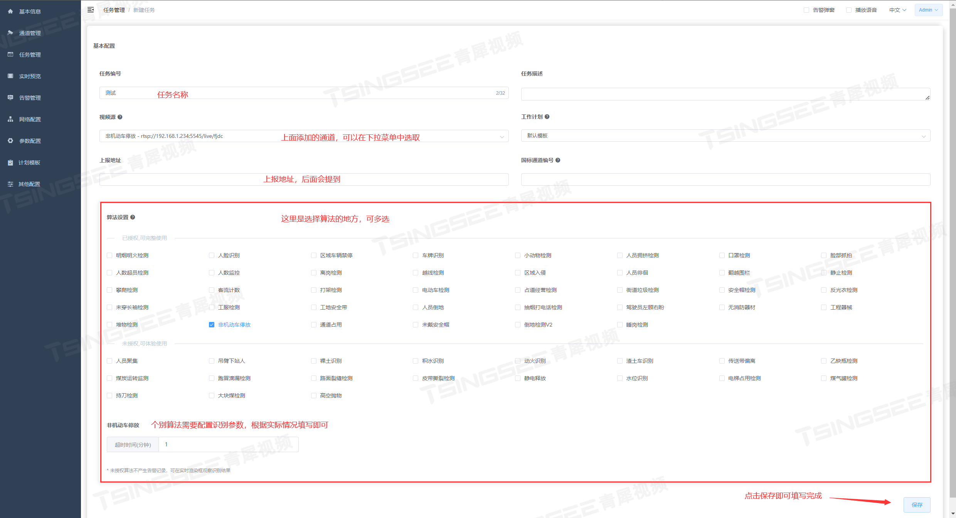Check the 安全帽检测 algorithm option
Viewport: 956px width, 518px height.
(722, 290)
